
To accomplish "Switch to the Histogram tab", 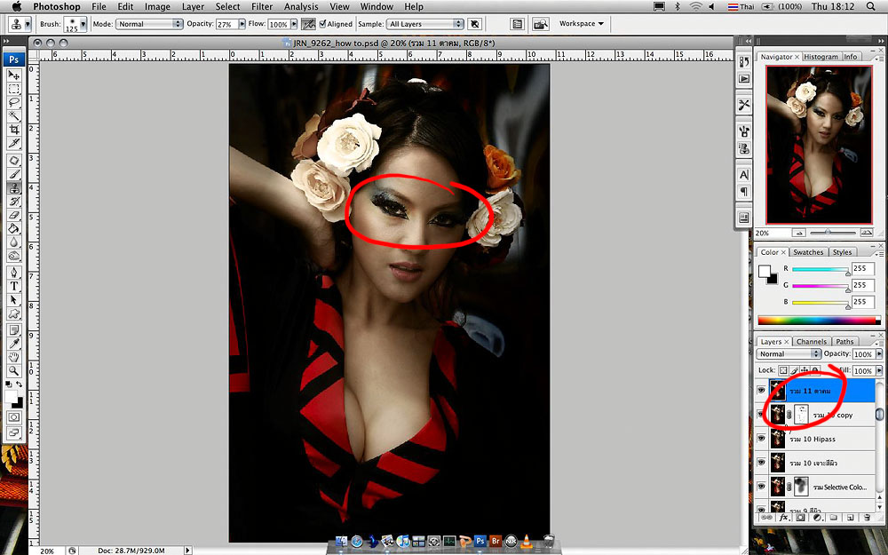I will coord(821,57).
